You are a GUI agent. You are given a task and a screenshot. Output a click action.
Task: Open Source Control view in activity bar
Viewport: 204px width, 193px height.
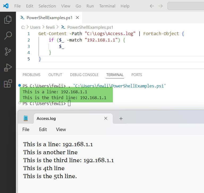click(8, 52)
